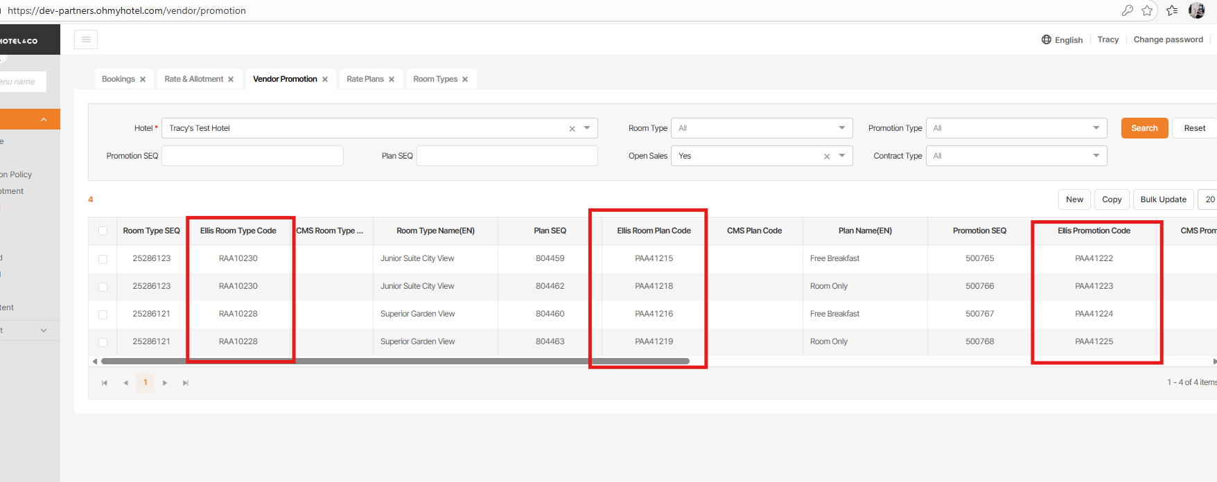This screenshot has height=482, width=1217.
Task: Open the Contract Type dropdown
Action: (1015, 156)
